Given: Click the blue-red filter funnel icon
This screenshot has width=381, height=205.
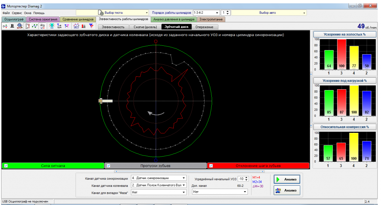Looking at the screenshot, I should point(91,26).
